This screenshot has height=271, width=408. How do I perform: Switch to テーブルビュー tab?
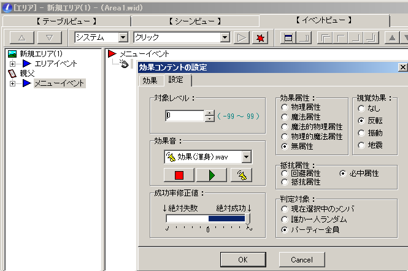pyautogui.click(x=66, y=21)
